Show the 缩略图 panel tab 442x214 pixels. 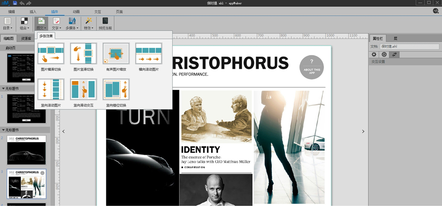tap(9, 38)
